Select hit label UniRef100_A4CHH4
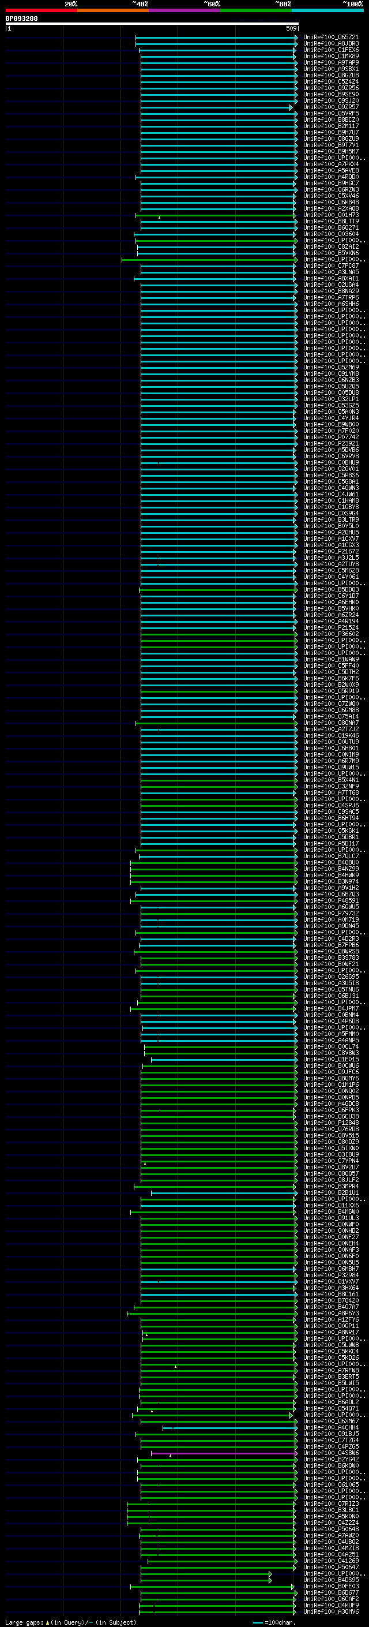369x1627 pixels. click(331, 1428)
